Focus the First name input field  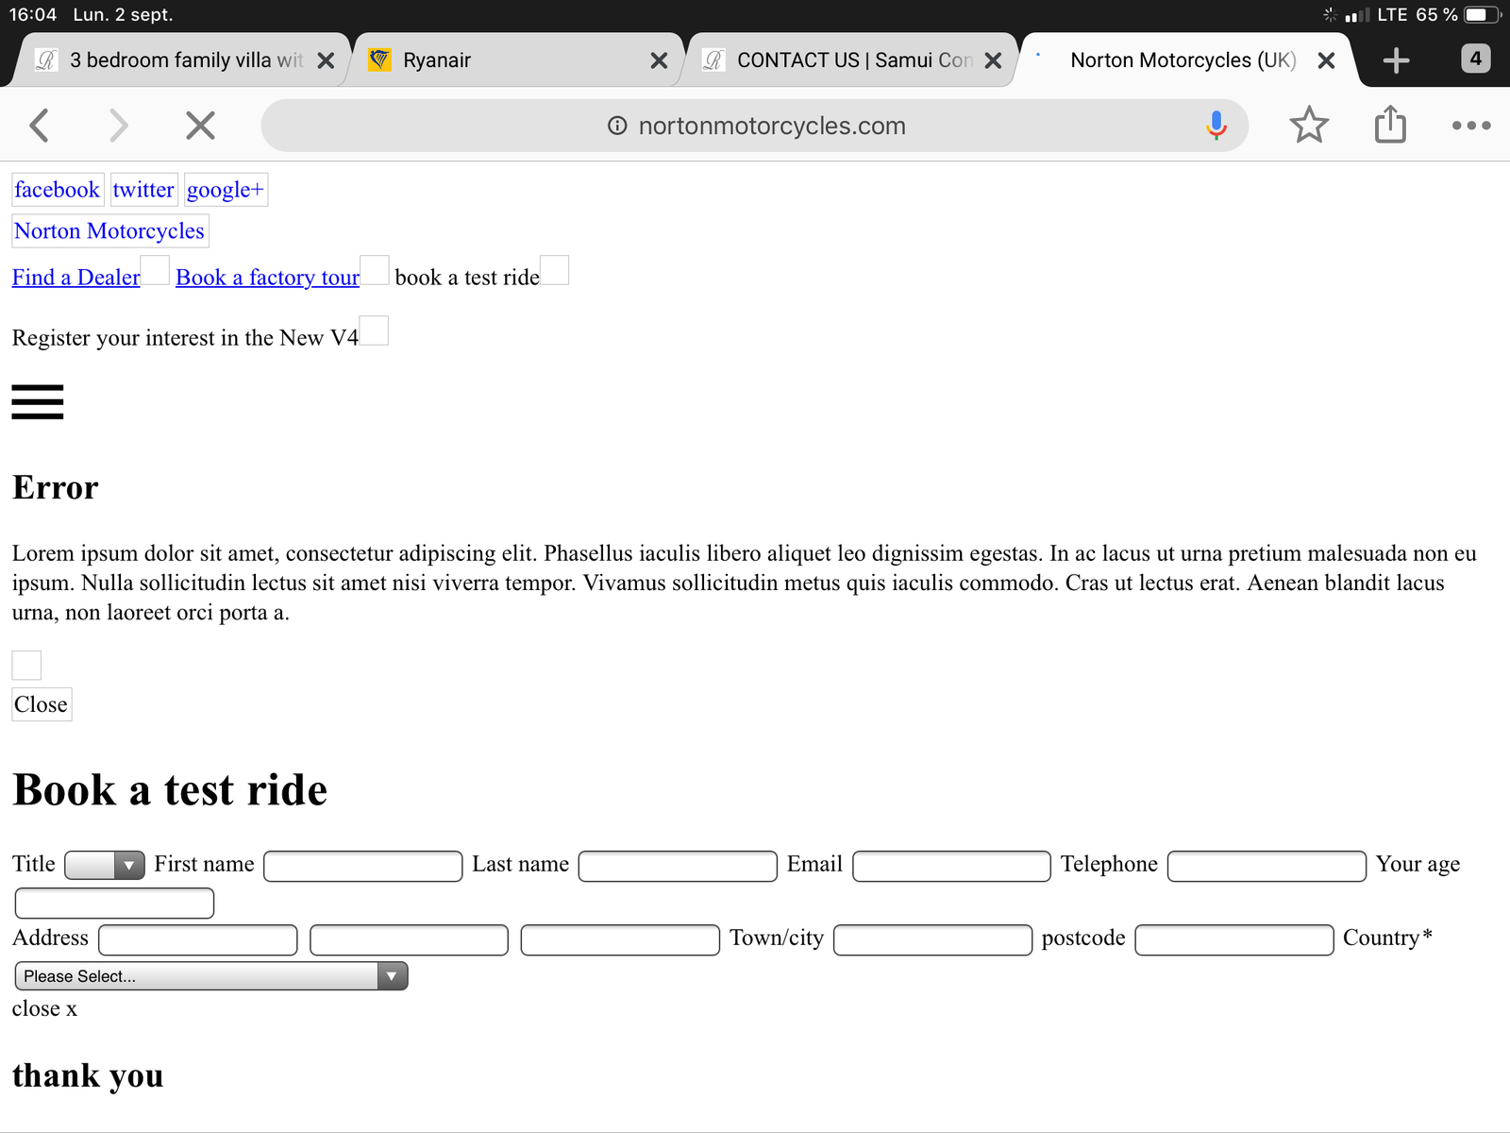click(x=363, y=867)
